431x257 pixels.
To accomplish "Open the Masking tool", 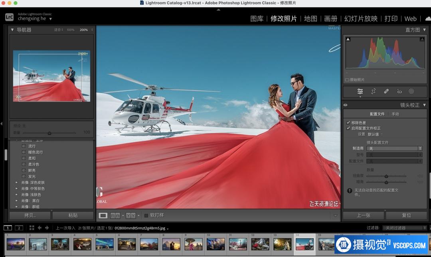I will coord(411,92).
